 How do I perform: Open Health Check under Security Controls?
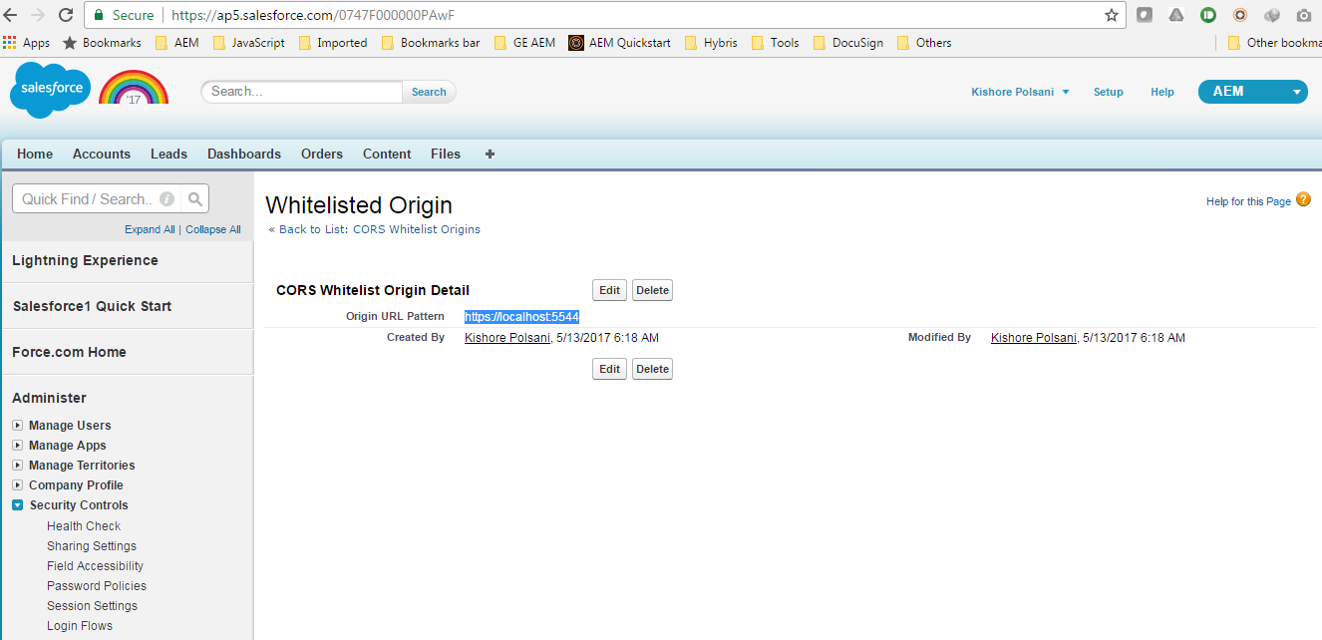(84, 526)
